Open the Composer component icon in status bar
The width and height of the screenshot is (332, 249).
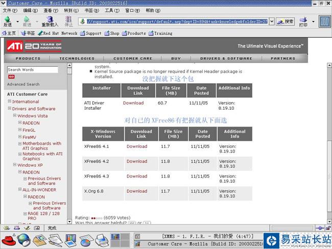[27, 228]
